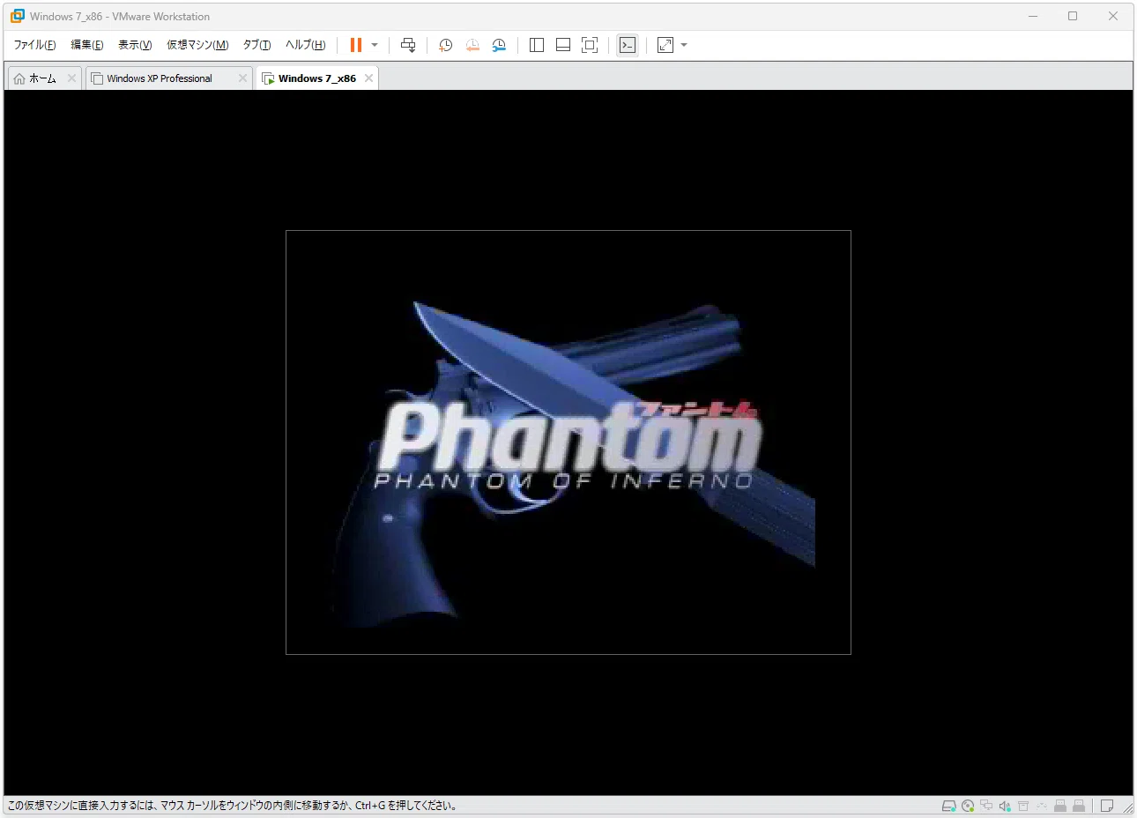Click the printer status icon

tap(1023, 806)
